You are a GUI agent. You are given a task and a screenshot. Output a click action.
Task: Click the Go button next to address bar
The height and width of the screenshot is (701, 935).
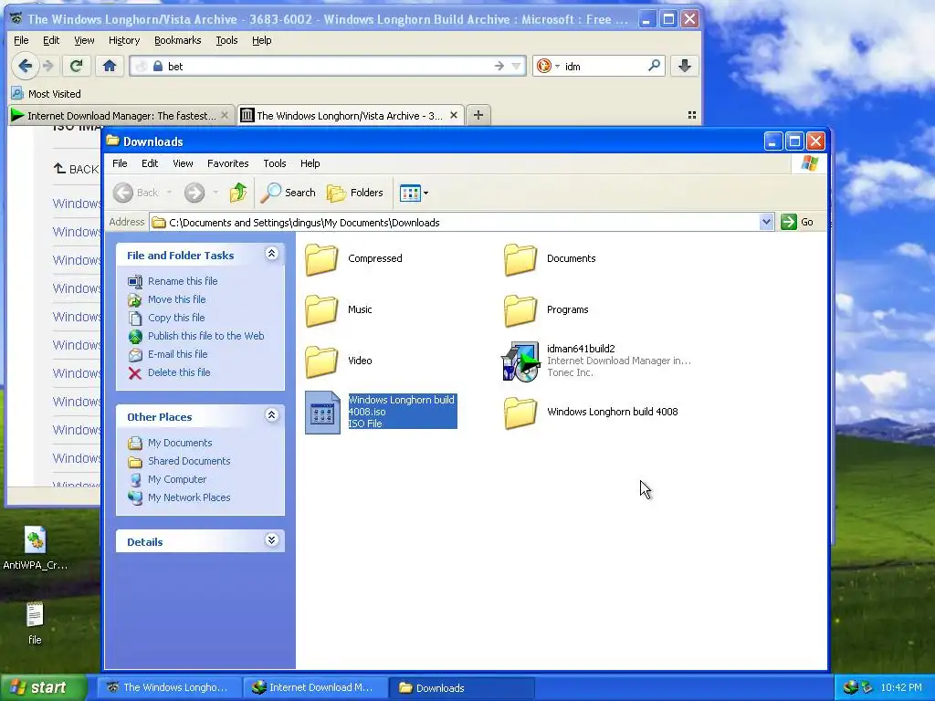[x=797, y=222]
